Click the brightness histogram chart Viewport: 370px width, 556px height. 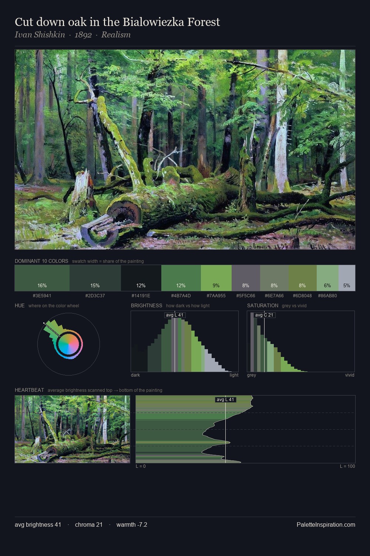(x=185, y=341)
